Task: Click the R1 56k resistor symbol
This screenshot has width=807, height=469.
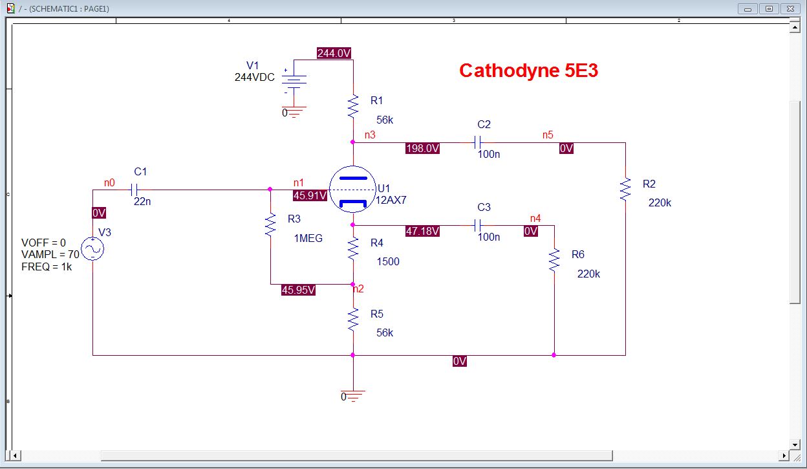Action: click(353, 106)
